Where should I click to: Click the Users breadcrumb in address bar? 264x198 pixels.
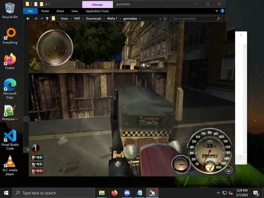coord(64,19)
